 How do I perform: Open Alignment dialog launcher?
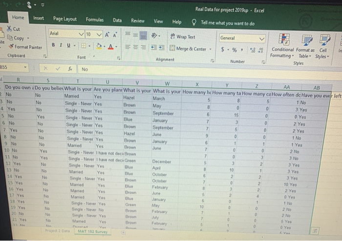(212, 60)
